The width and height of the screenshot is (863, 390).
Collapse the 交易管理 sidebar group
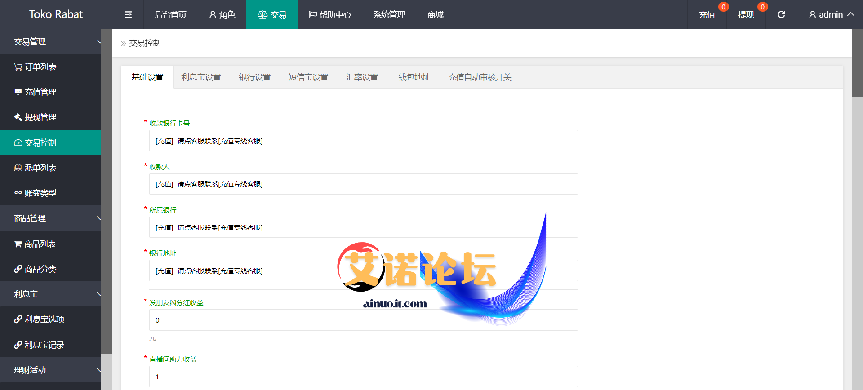point(50,42)
